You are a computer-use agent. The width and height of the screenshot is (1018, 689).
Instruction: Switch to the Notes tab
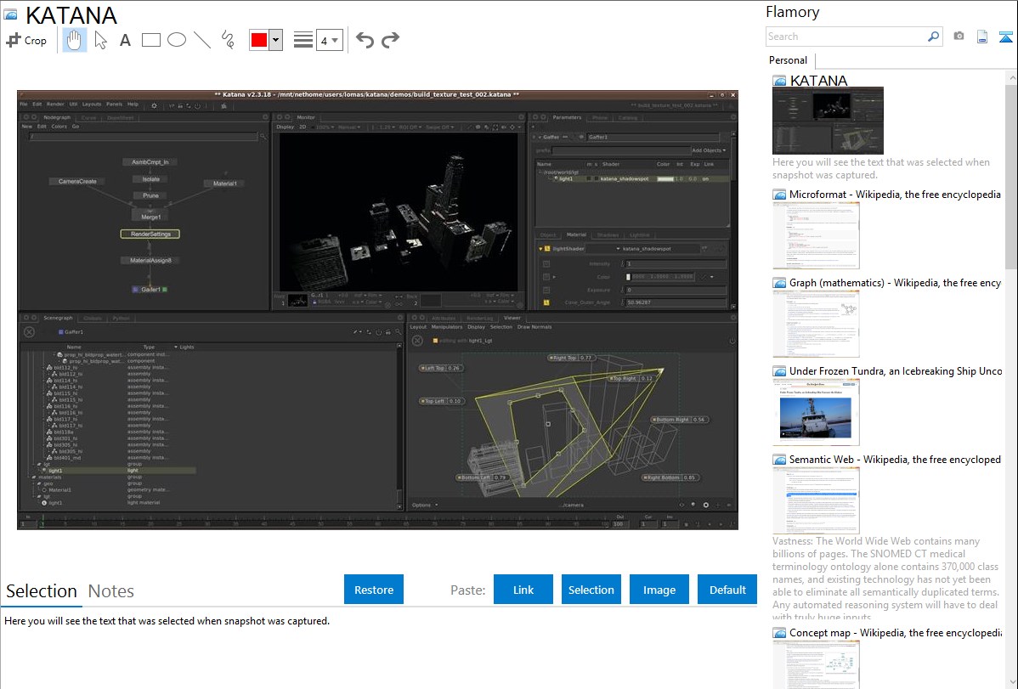point(111,591)
